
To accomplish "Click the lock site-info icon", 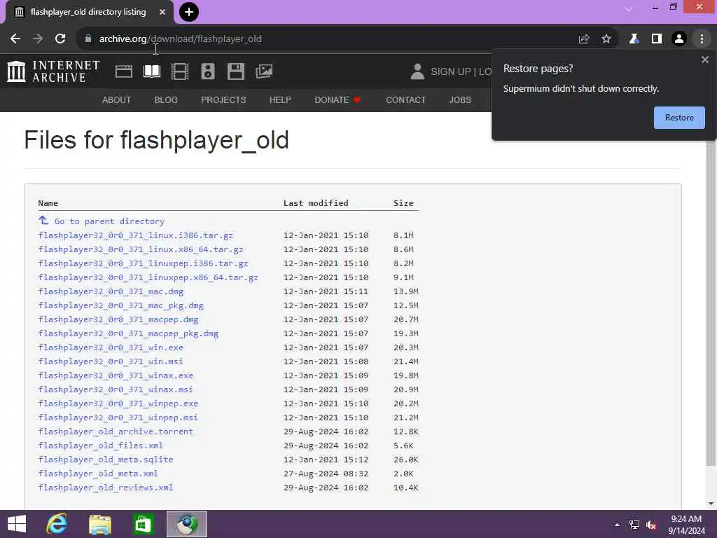I will click(88, 39).
